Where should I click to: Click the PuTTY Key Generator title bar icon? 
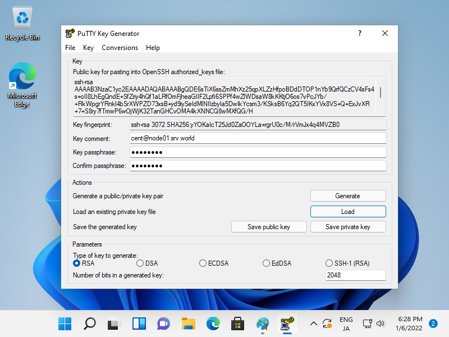point(70,34)
